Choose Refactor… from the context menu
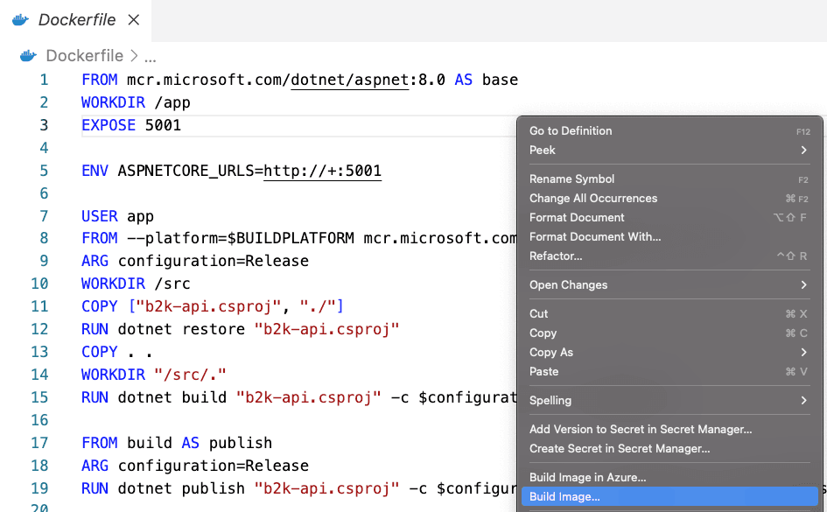The width and height of the screenshot is (827, 512). coord(669,256)
